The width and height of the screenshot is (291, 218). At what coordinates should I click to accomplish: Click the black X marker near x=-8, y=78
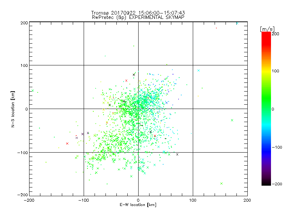(x=134, y=75)
